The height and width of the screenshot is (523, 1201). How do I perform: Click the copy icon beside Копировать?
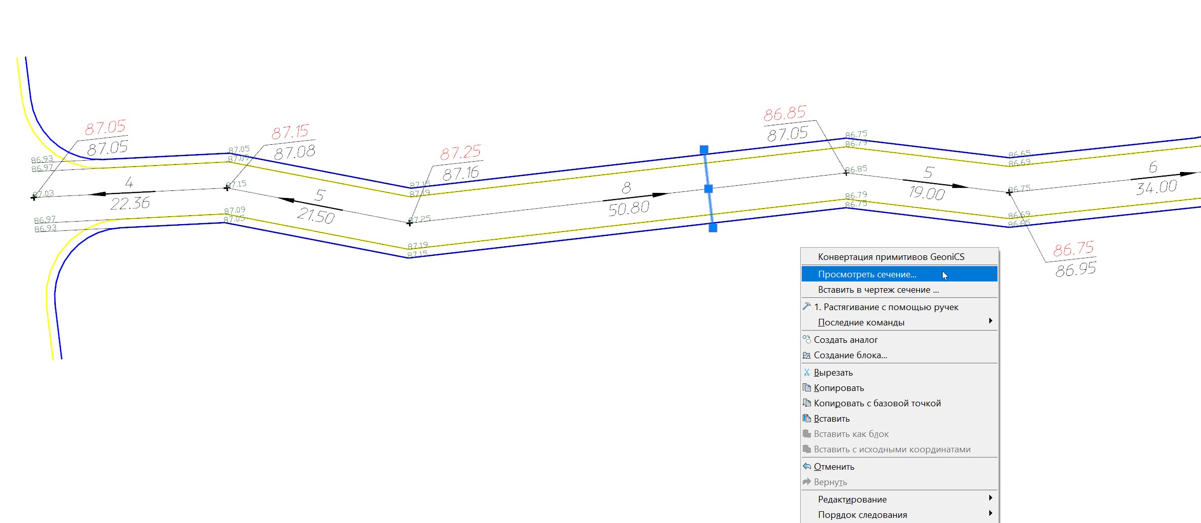click(807, 388)
